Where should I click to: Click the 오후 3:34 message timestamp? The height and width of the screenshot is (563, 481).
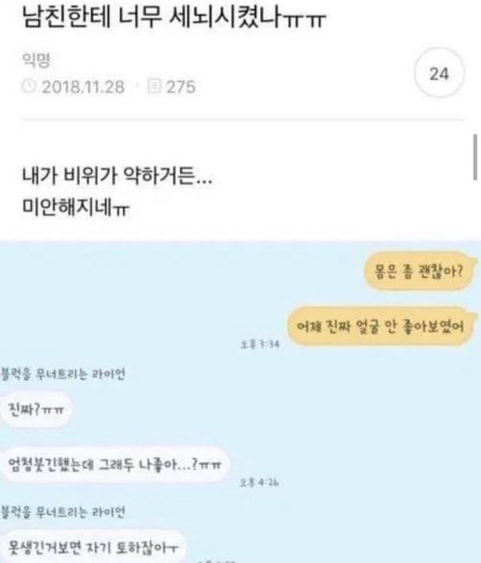[x=260, y=344]
